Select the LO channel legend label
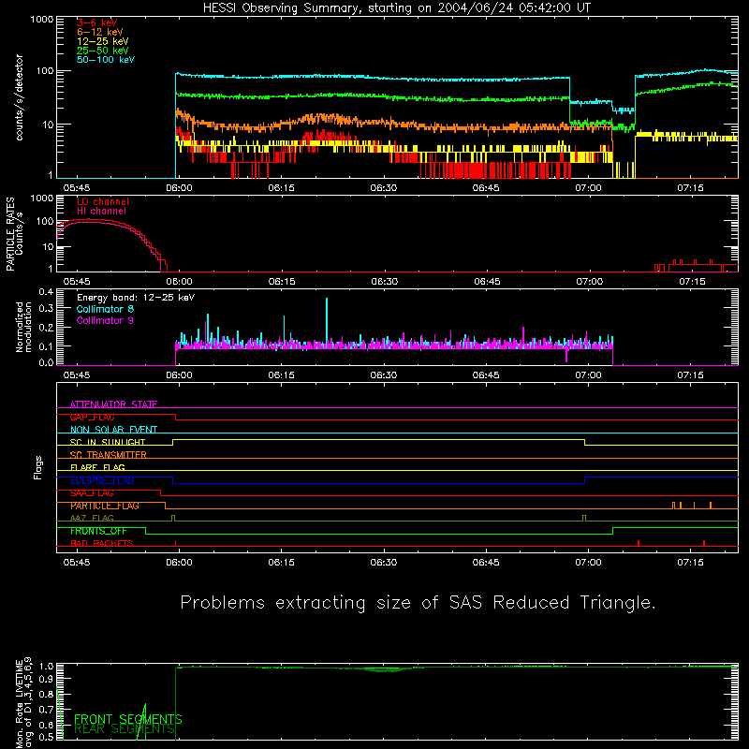The image size is (749, 749). [x=103, y=201]
